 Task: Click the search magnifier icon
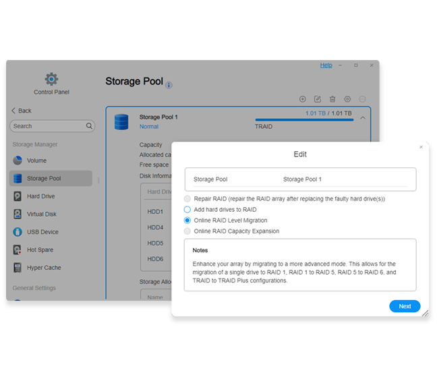[90, 126]
